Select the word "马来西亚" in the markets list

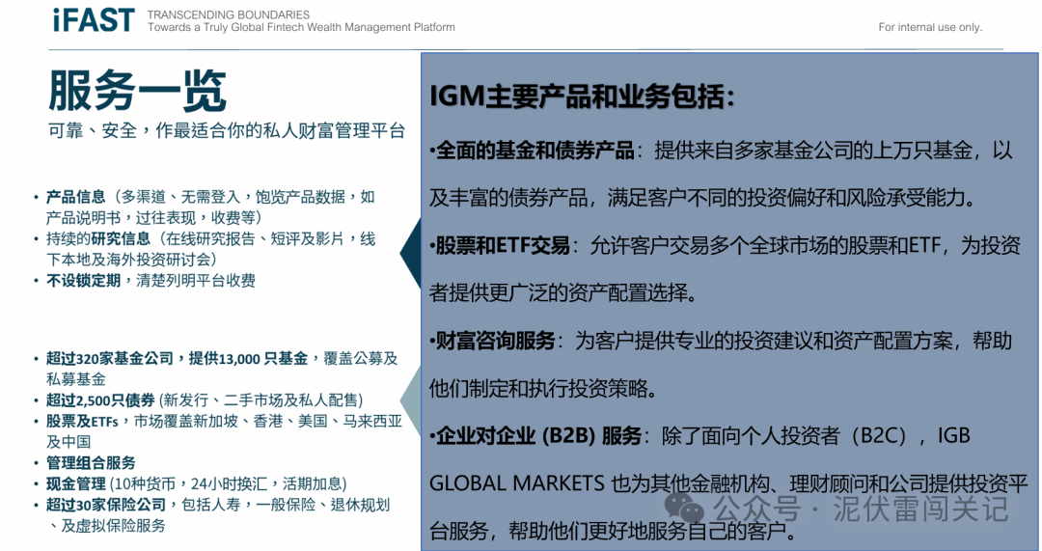372,422
